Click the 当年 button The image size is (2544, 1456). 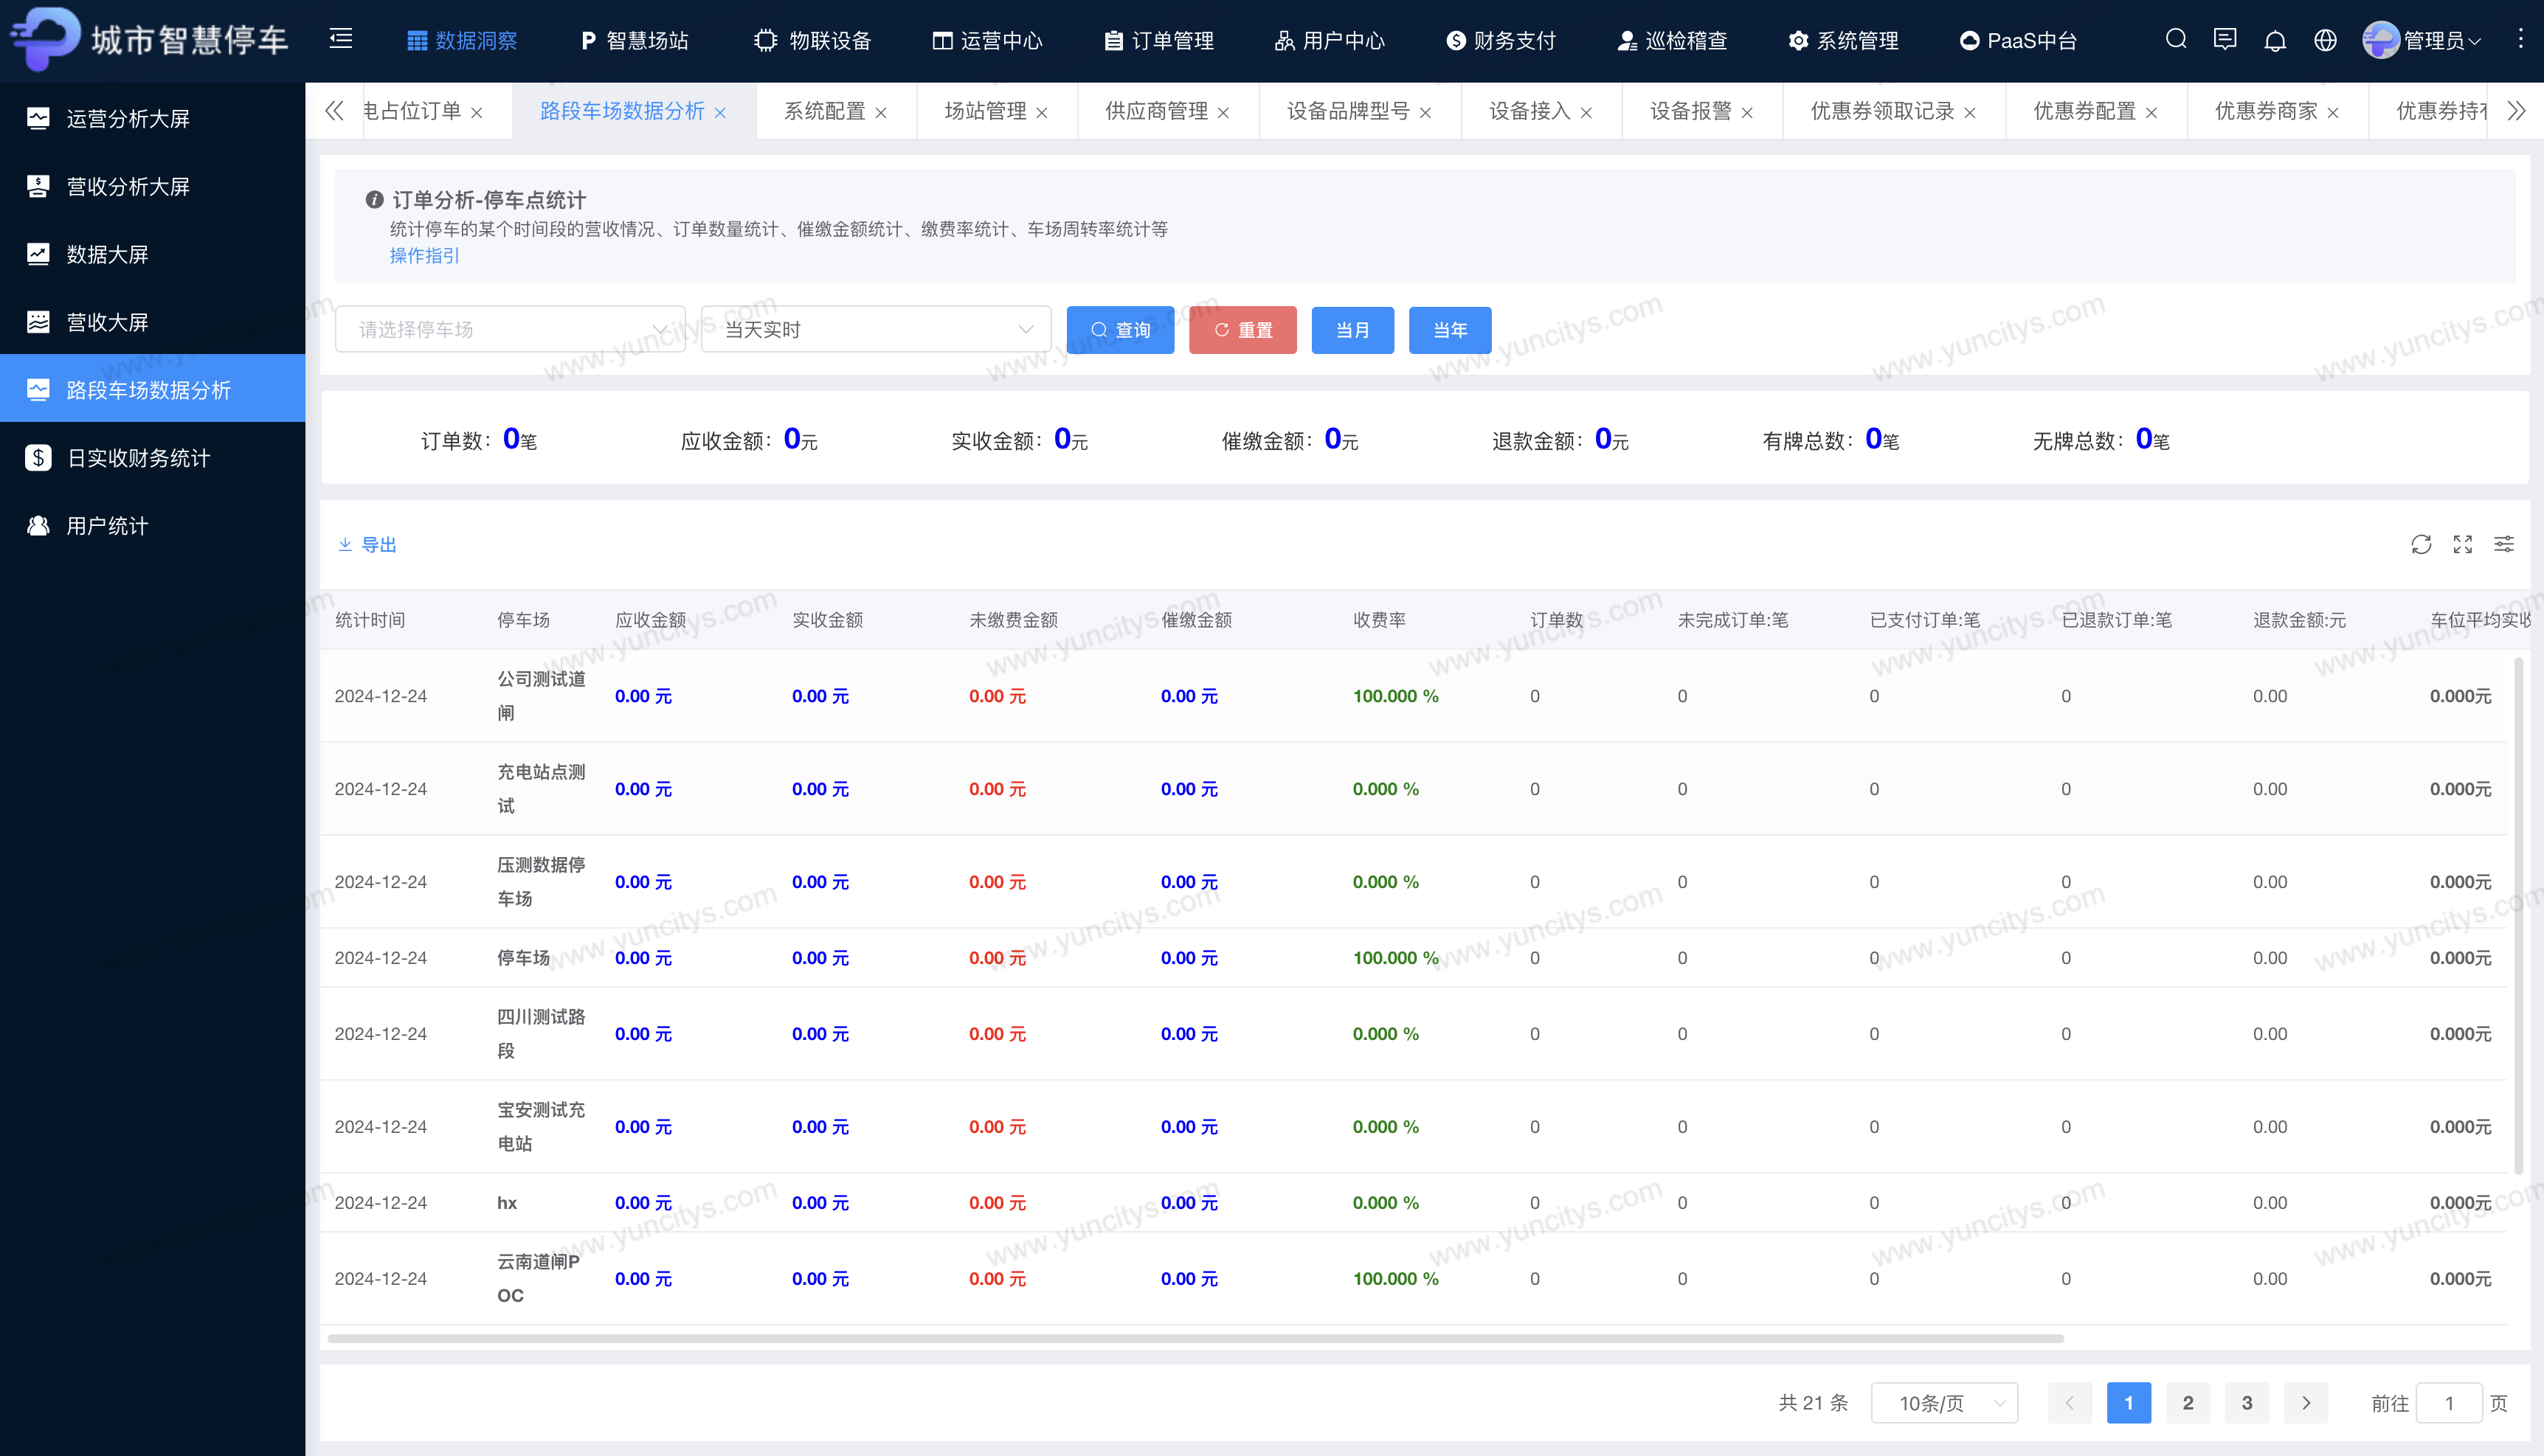(1450, 330)
